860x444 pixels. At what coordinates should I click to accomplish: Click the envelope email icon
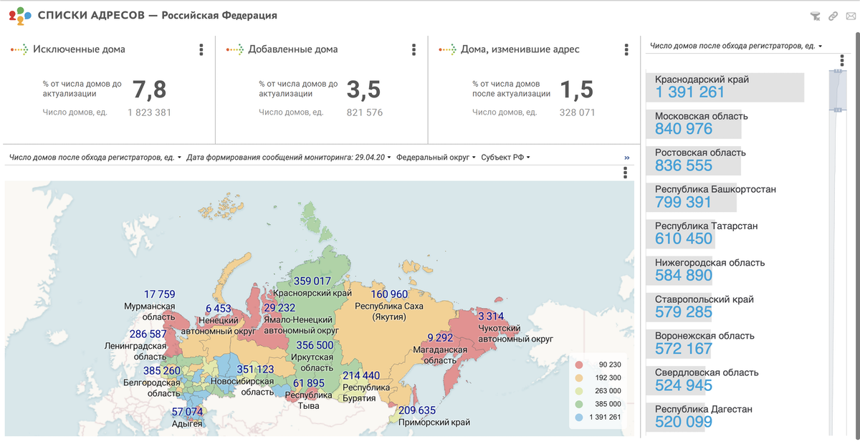click(x=851, y=16)
